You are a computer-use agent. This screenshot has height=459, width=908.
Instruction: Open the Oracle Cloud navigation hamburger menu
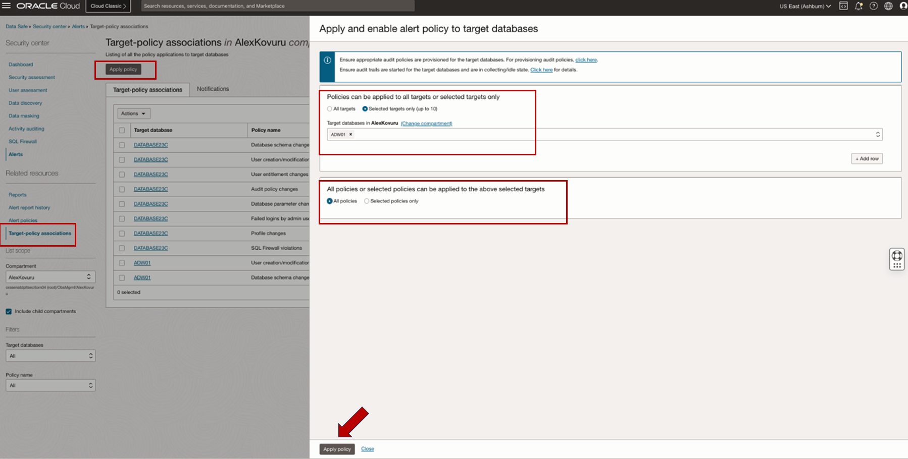[x=6, y=6]
